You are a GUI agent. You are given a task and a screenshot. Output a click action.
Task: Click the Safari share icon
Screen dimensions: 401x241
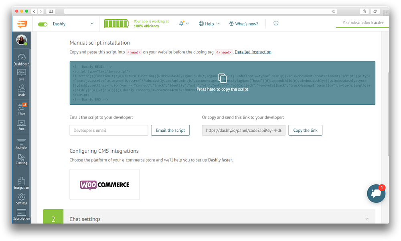coord(364,11)
